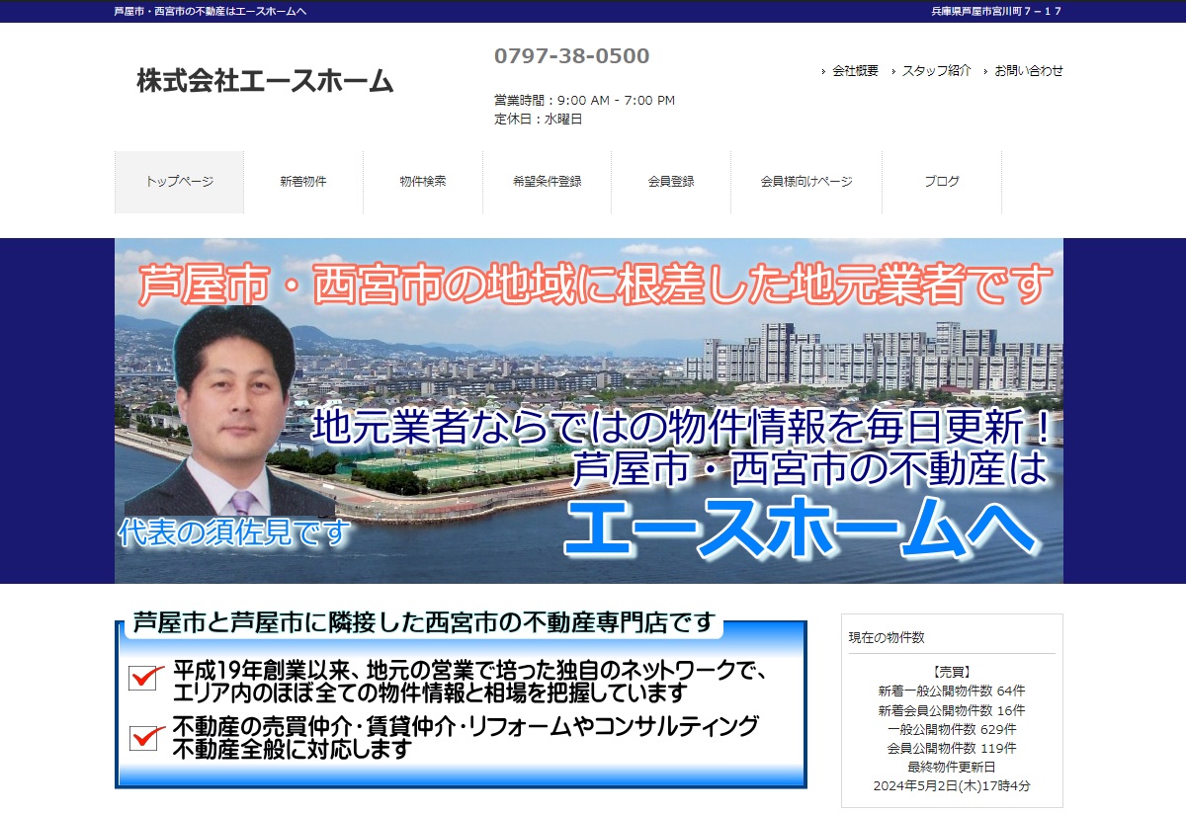1186x815 pixels.
Task: Open 会員様向けページ menu item
Action: (x=806, y=182)
